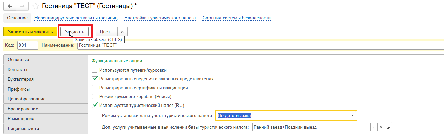Screen dimensions: 444x134
Task: Select the Основные side tab
Action: (46, 59)
